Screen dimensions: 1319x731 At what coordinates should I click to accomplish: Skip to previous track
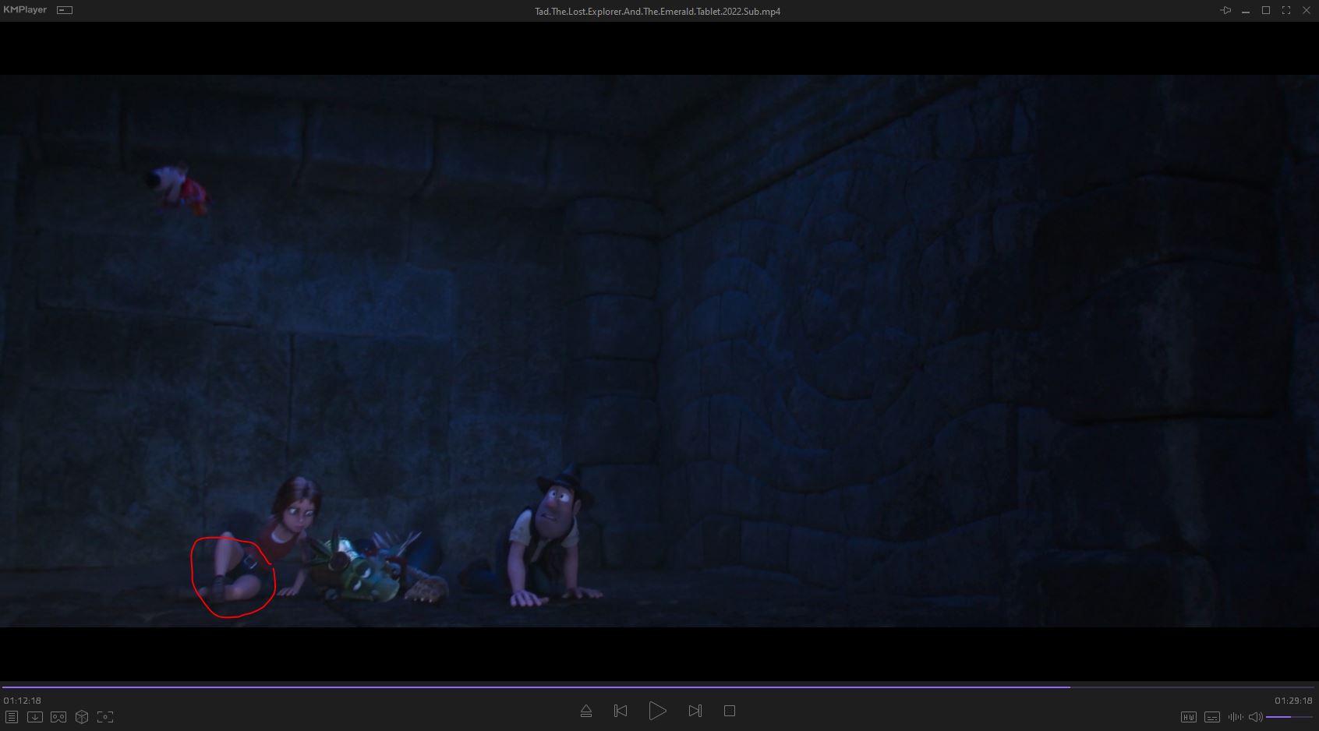tap(621, 711)
